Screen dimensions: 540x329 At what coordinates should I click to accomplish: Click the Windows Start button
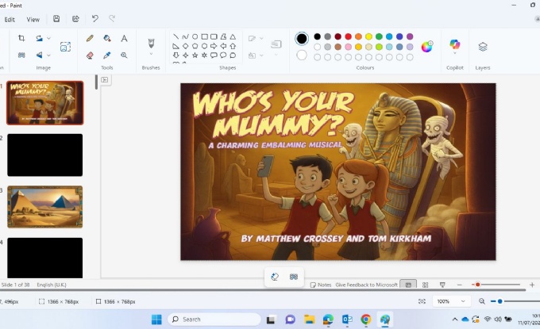click(x=156, y=319)
